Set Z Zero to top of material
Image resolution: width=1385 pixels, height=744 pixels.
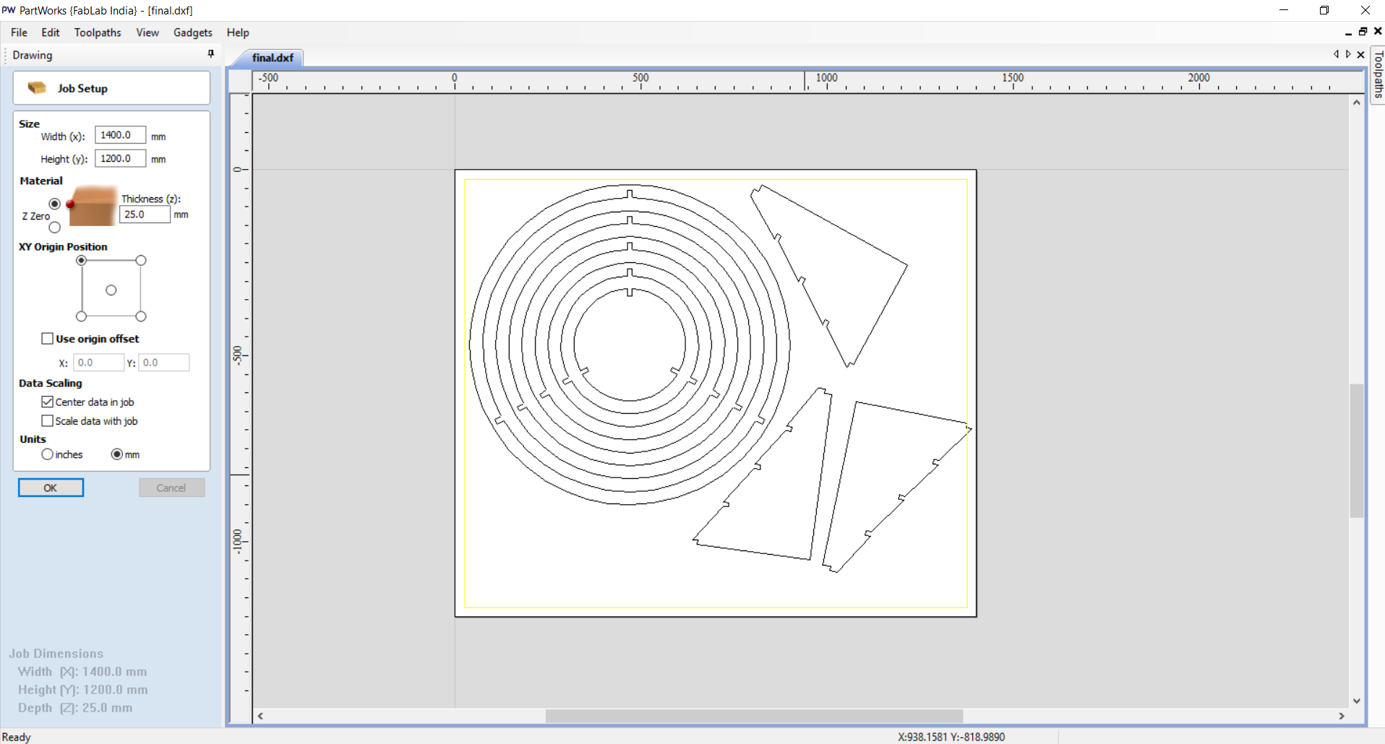(54, 204)
